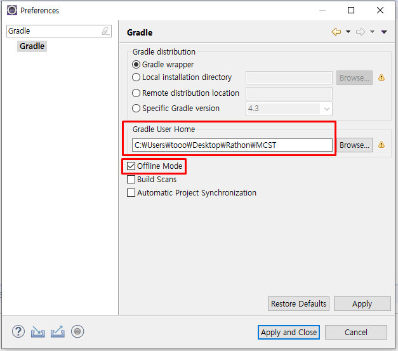Click the Restore Defaults button
This screenshot has width=398, height=351.
pos(298,303)
